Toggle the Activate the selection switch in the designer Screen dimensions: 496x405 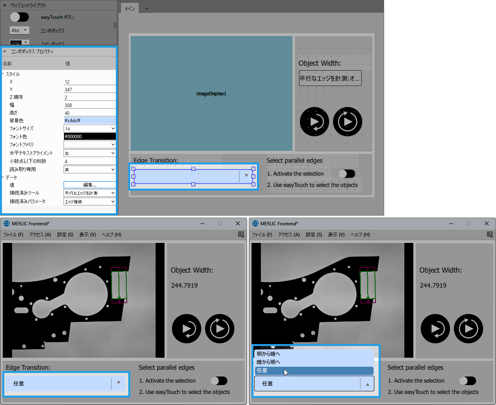click(x=346, y=173)
